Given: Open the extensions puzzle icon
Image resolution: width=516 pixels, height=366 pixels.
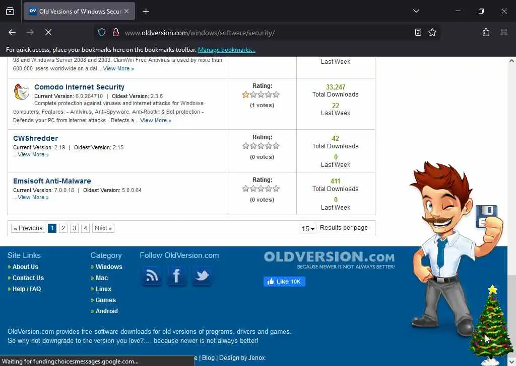Looking at the screenshot, I should [486, 32].
